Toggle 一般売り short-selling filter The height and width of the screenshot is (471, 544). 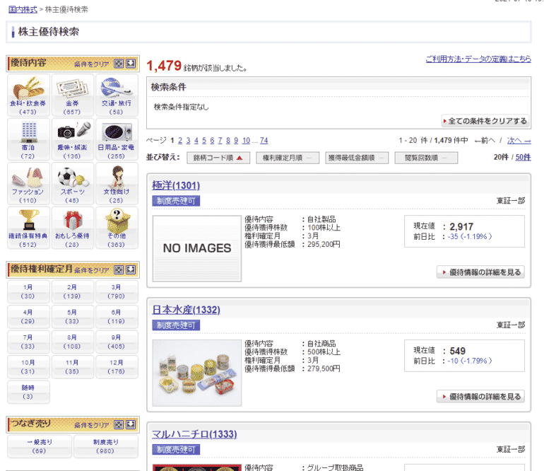39,447
